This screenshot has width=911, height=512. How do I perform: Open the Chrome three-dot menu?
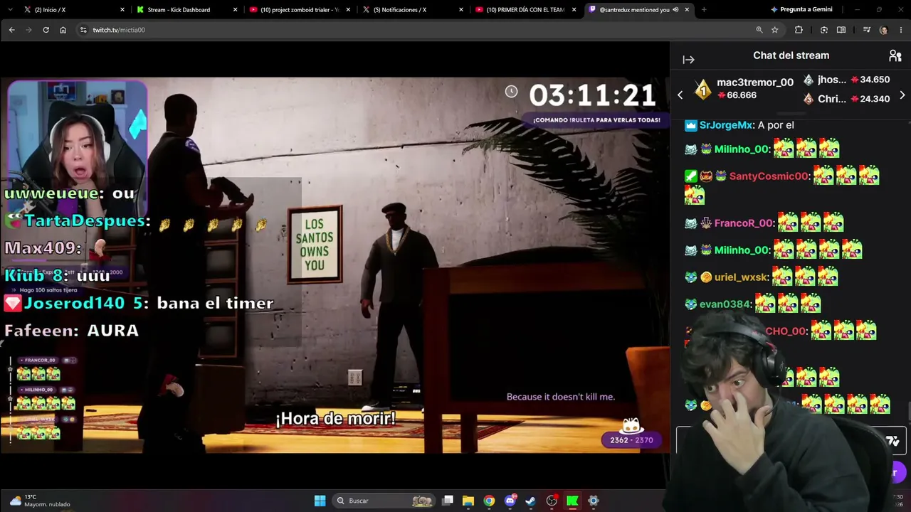pyautogui.click(x=901, y=30)
